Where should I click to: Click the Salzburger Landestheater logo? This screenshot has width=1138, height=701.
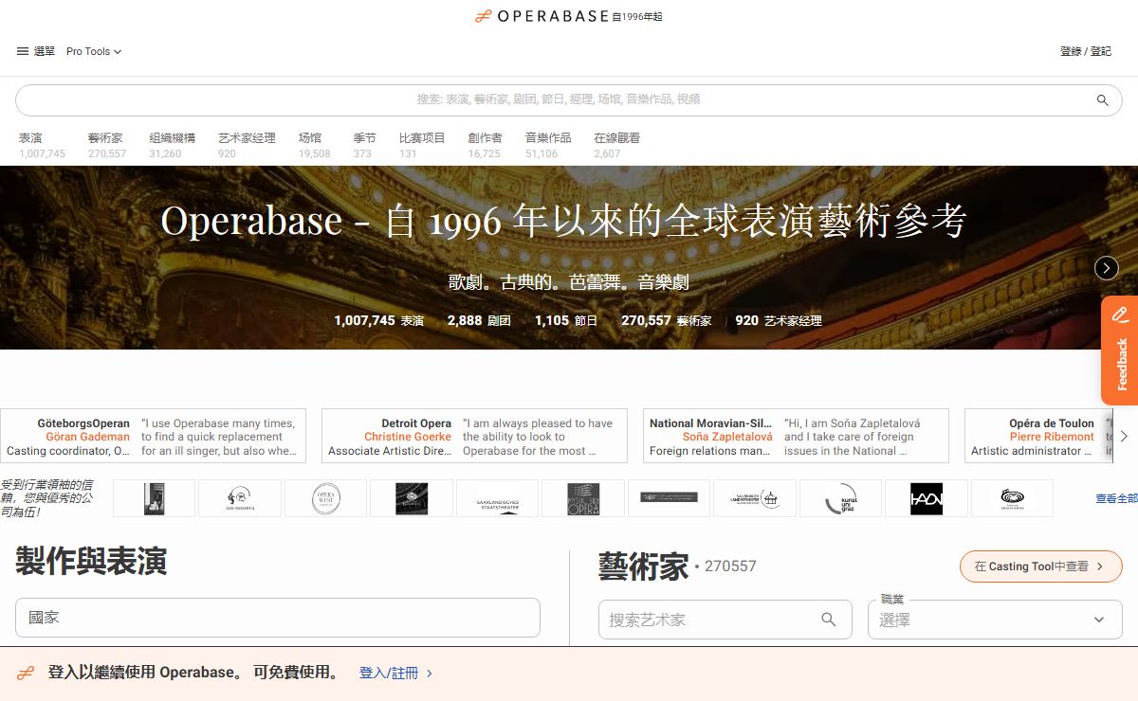coord(754,498)
